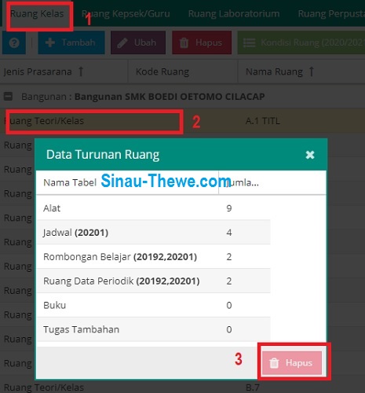Click the help question mark icon
Image resolution: width=365 pixels, height=393 pixels.
point(14,42)
